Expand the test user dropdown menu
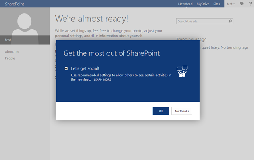This screenshot has width=254, height=160. (x=231, y=4)
